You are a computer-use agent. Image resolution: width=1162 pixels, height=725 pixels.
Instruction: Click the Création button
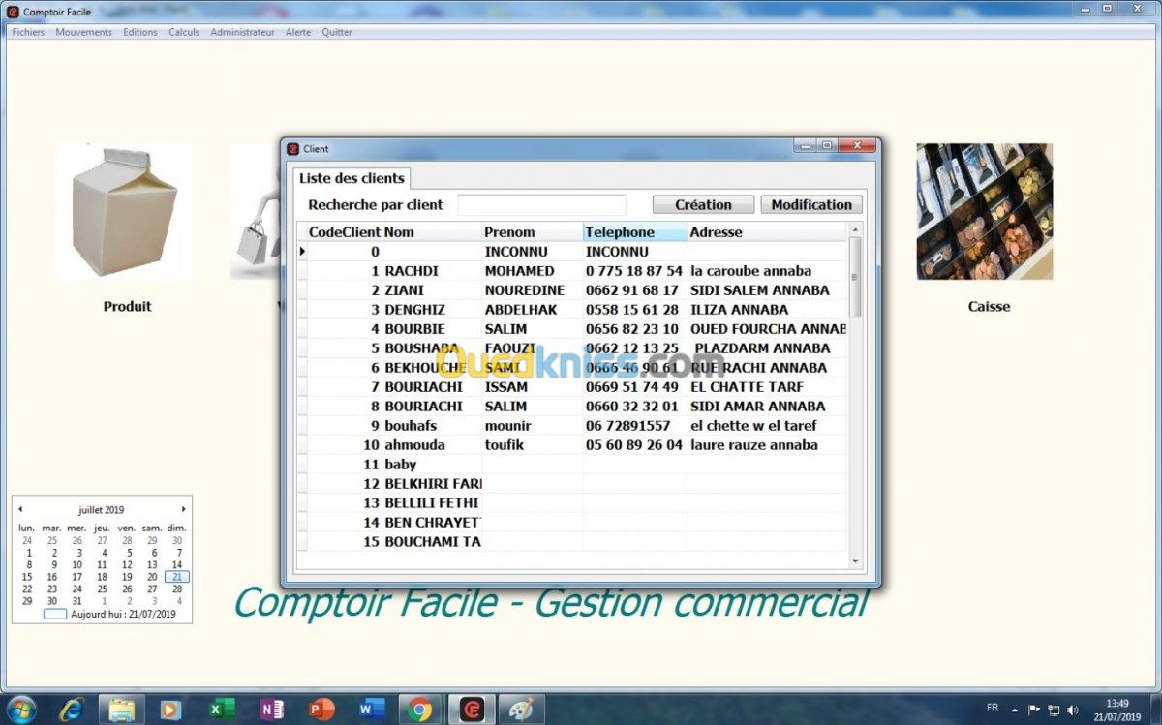point(704,204)
